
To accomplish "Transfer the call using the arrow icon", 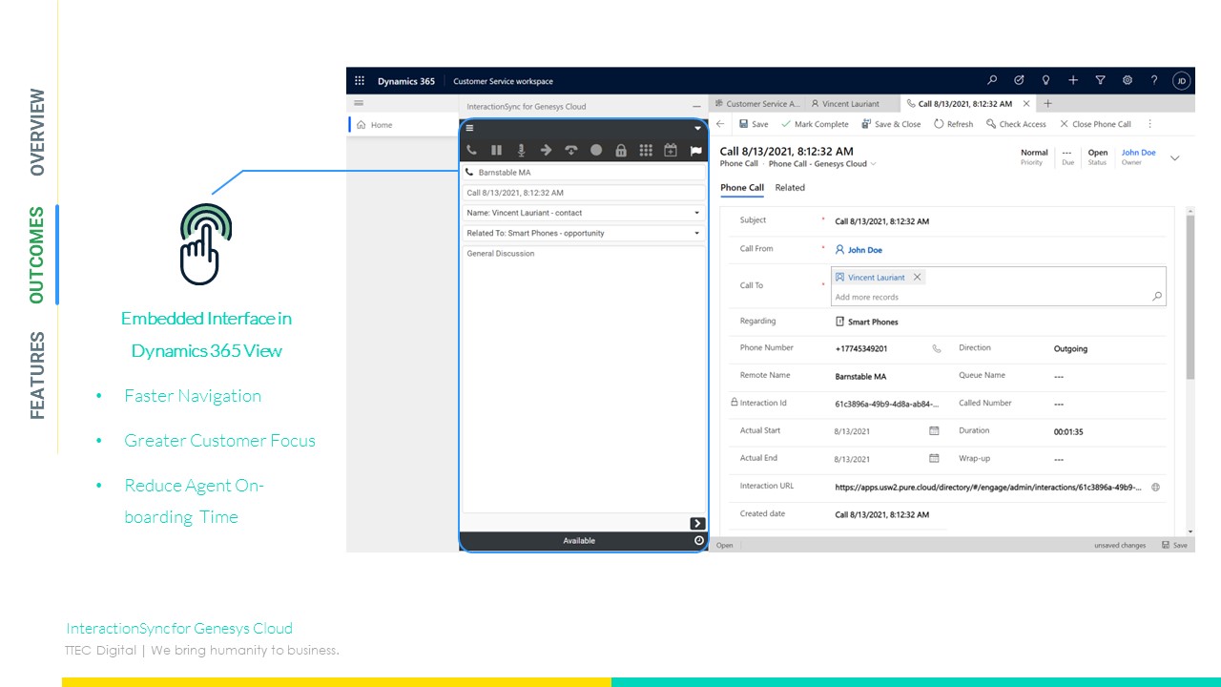I will (x=547, y=150).
